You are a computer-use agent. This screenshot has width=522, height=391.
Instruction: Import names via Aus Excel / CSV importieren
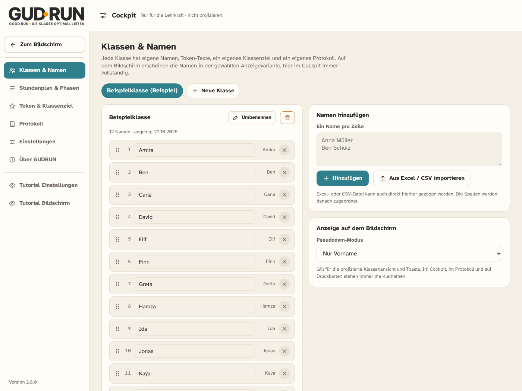point(422,178)
